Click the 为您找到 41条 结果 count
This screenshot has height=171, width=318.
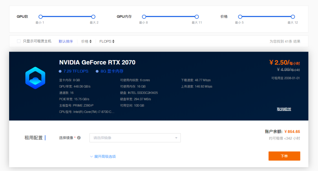(x=285, y=42)
